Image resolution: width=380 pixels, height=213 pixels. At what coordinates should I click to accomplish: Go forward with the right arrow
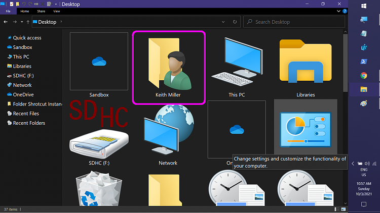click(x=15, y=22)
